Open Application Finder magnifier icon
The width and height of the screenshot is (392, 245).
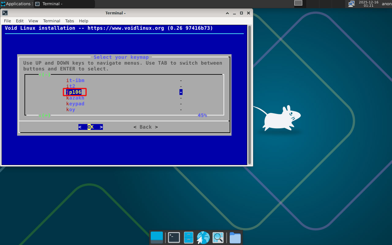tap(218, 237)
